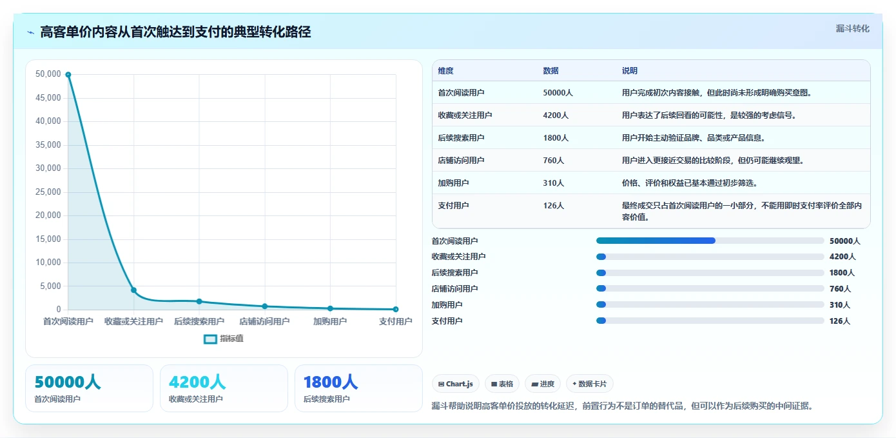Click the footnote starting 漏斗帮助说明
The width and height of the screenshot is (896, 438).
622,406
